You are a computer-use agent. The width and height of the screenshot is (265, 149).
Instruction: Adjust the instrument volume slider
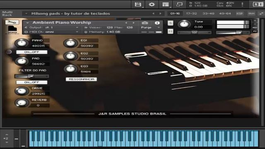(233, 32)
